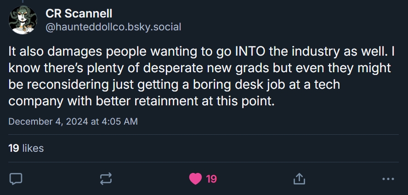Repost this post using the repost icon

click(x=105, y=179)
